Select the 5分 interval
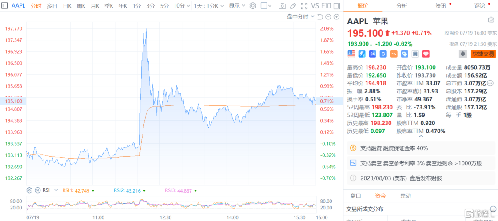 point(164,6)
